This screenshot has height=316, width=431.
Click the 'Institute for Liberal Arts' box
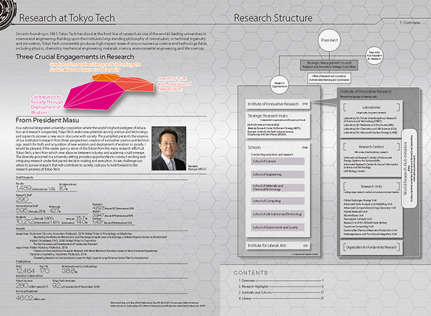[x=277, y=245]
